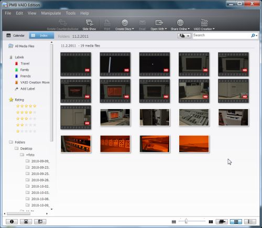Open the Open With dropdown
The width and height of the screenshot is (262, 228).
pyautogui.click(x=159, y=25)
